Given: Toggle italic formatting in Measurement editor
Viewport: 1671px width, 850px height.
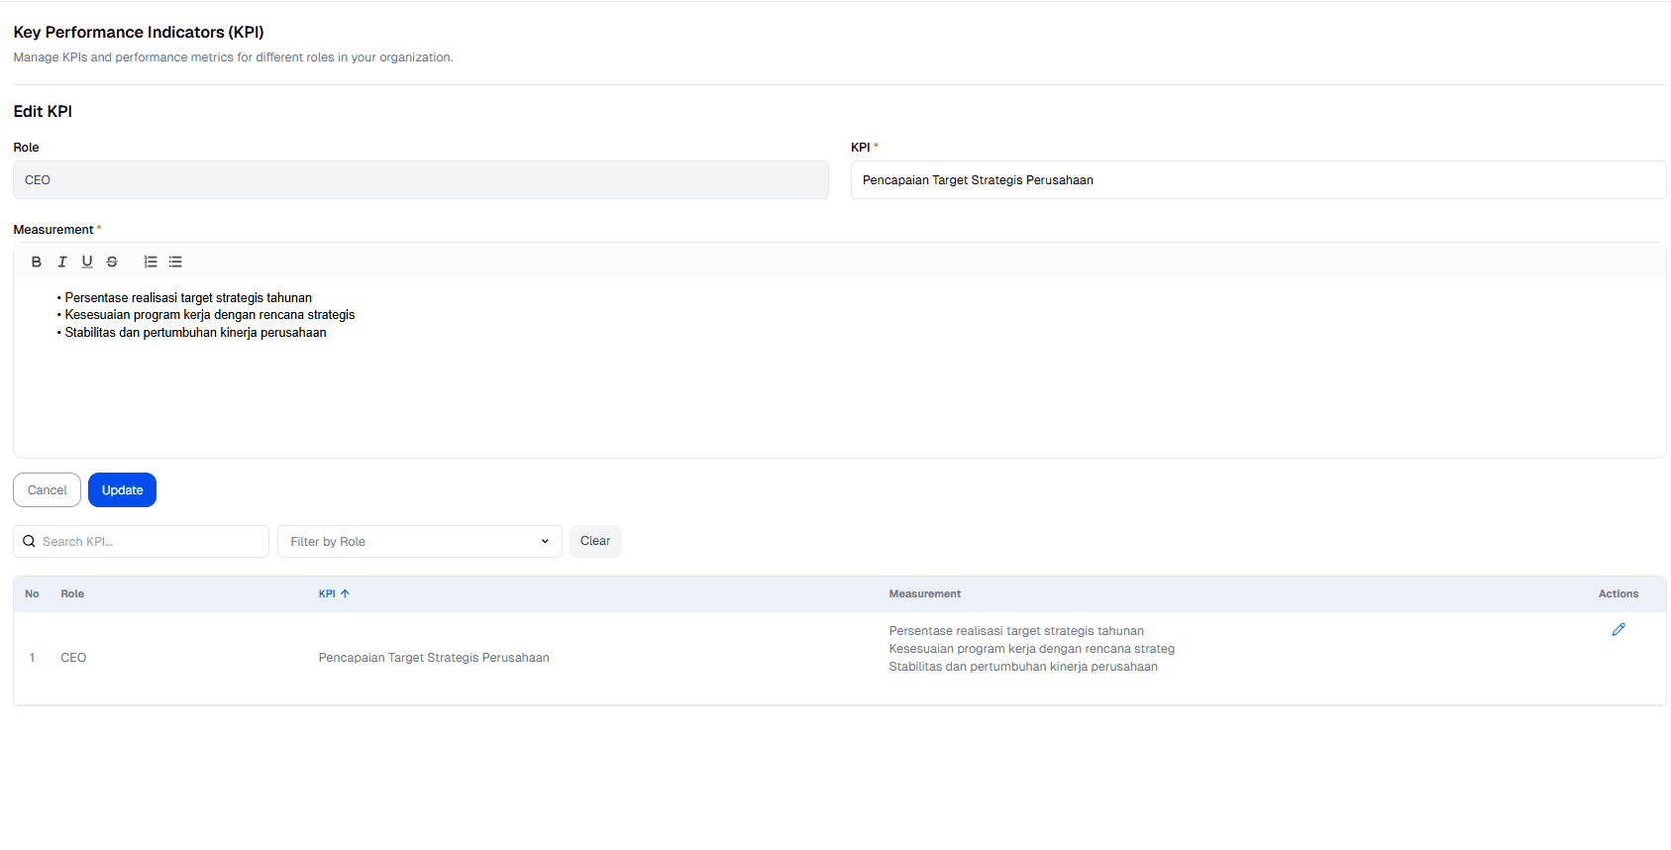Looking at the screenshot, I should click(62, 262).
